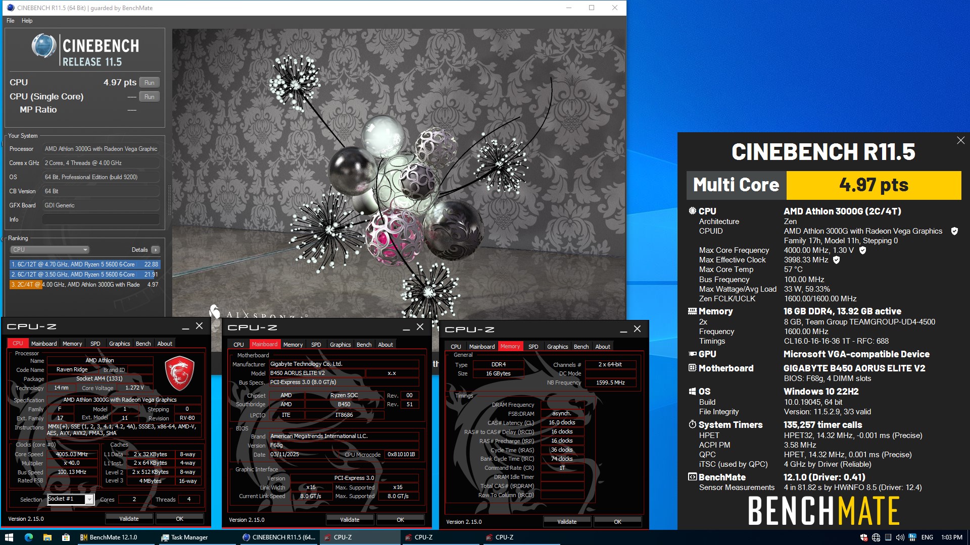The height and width of the screenshot is (545, 970).
Task: Click the Info input field in Your System
Action: coord(101,220)
